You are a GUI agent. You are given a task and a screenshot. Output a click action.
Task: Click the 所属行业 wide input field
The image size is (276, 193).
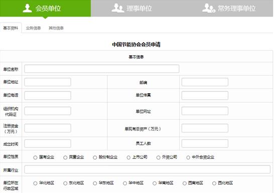[x=148, y=169]
